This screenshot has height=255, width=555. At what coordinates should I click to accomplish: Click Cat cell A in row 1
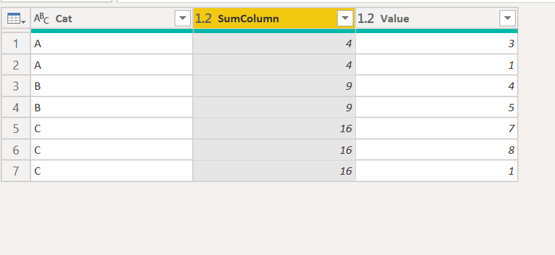112,44
